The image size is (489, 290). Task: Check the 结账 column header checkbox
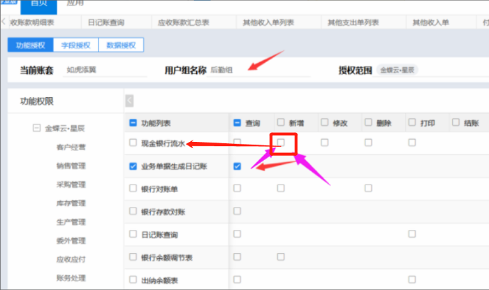455,122
